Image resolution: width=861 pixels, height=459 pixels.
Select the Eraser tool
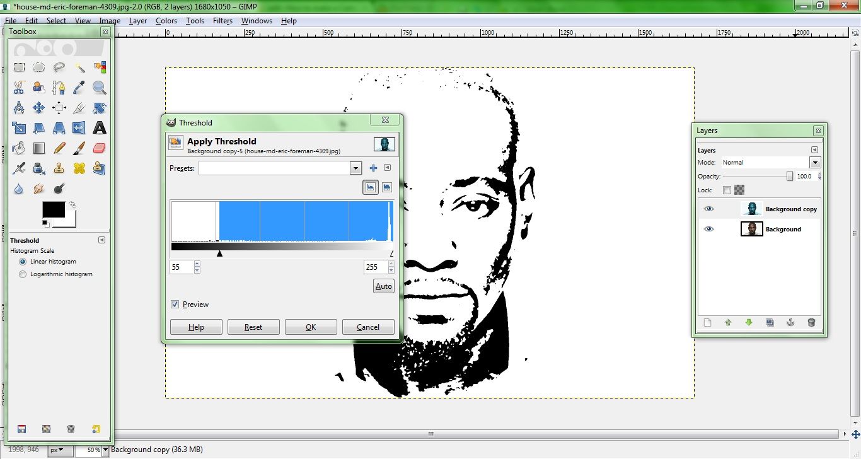pyautogui.click(x=100, y=148)
